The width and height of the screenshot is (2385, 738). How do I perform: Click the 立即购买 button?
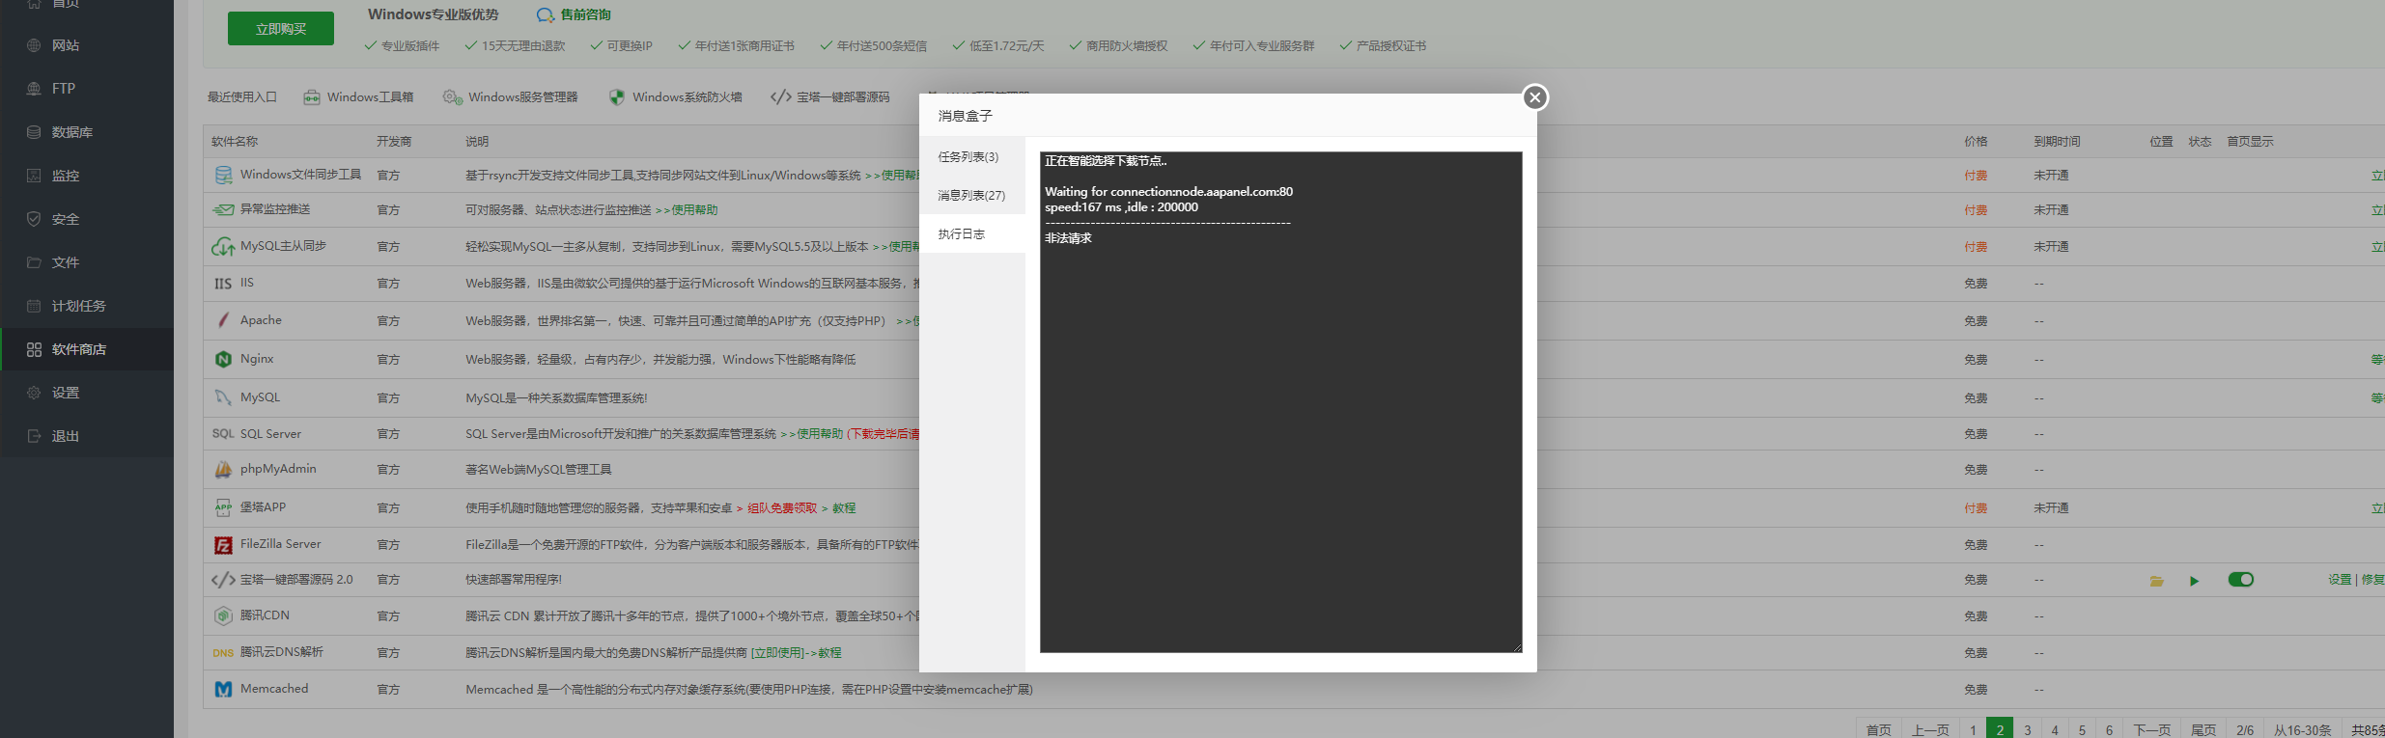pyautogui.click(x=281, y=29)
